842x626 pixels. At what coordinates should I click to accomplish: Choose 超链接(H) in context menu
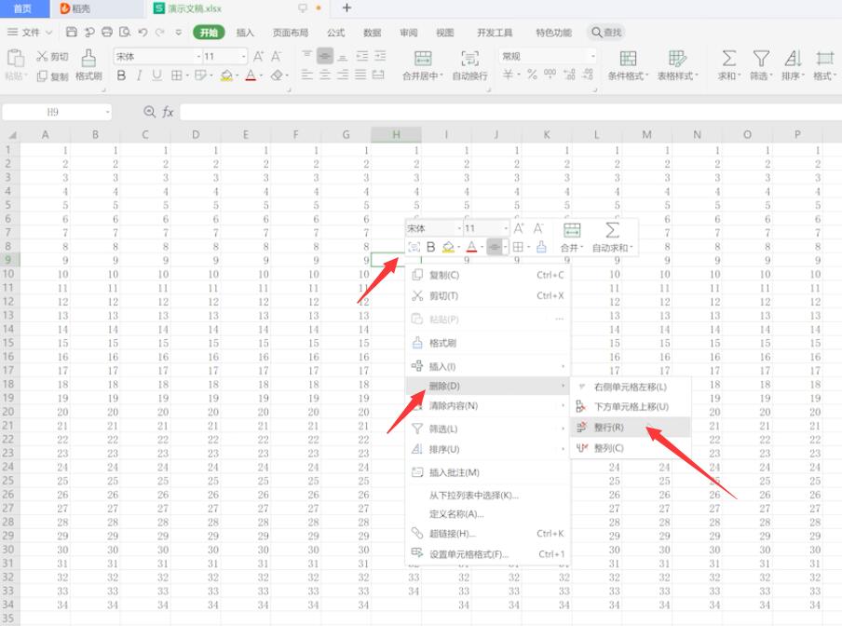(487, 533)
